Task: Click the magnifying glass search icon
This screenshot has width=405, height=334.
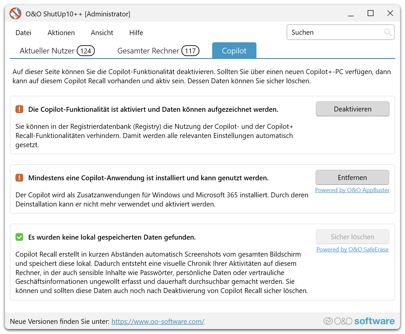Action: pos(388,32)
